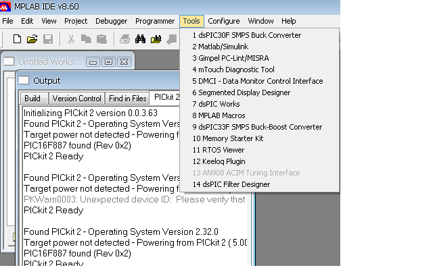Select MPLAB Macros entry
This screenshot has height=270, width=433.
coord(259,115)
